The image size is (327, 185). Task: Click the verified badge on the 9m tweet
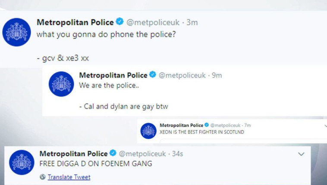pos(153,75)
